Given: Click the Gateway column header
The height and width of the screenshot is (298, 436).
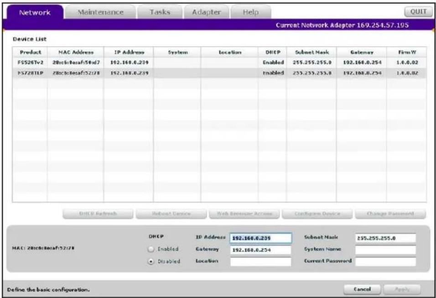Looking at the screenshot, I should coord(362,52).
